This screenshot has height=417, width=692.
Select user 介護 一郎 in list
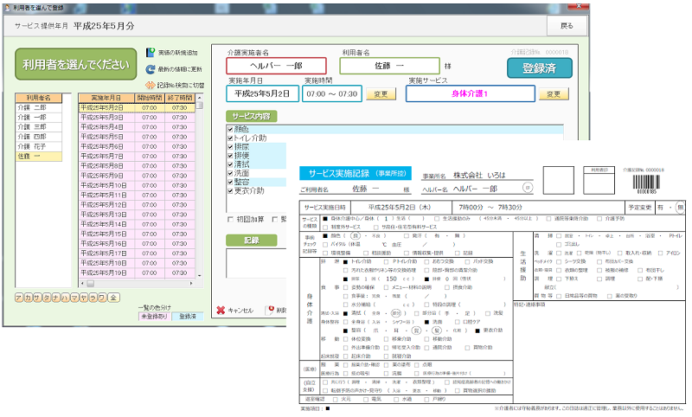pos(38,118)
